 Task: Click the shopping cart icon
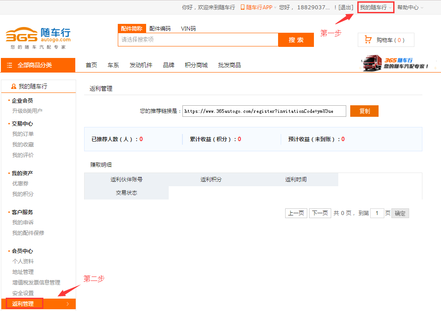(x=368, y=40)
